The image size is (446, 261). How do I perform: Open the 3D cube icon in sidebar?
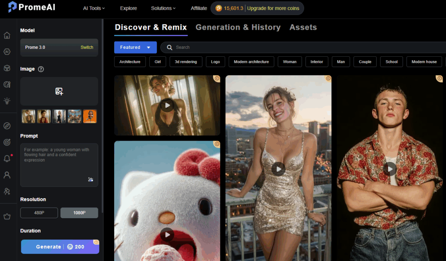click(x=7, y=68)
